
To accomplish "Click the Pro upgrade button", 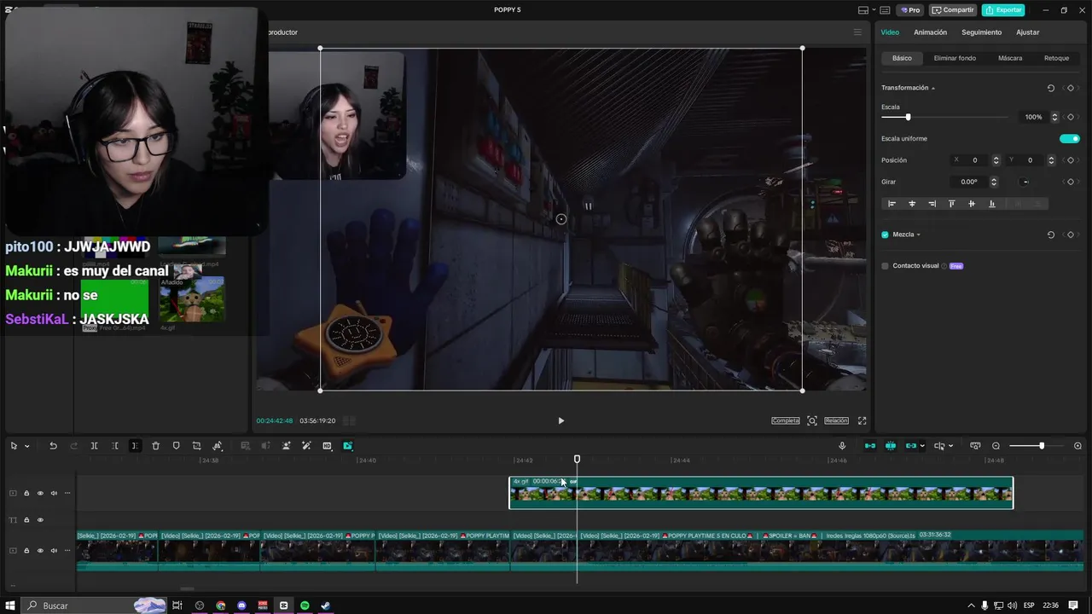I will pyautogui.click(x=909, y=10).
